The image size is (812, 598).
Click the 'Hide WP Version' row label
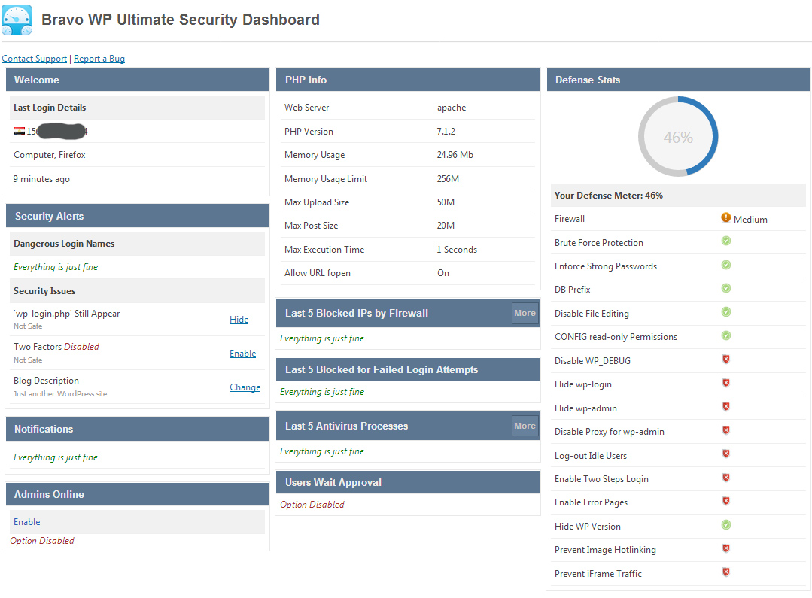pyautogui.click(x=588, y=526)
